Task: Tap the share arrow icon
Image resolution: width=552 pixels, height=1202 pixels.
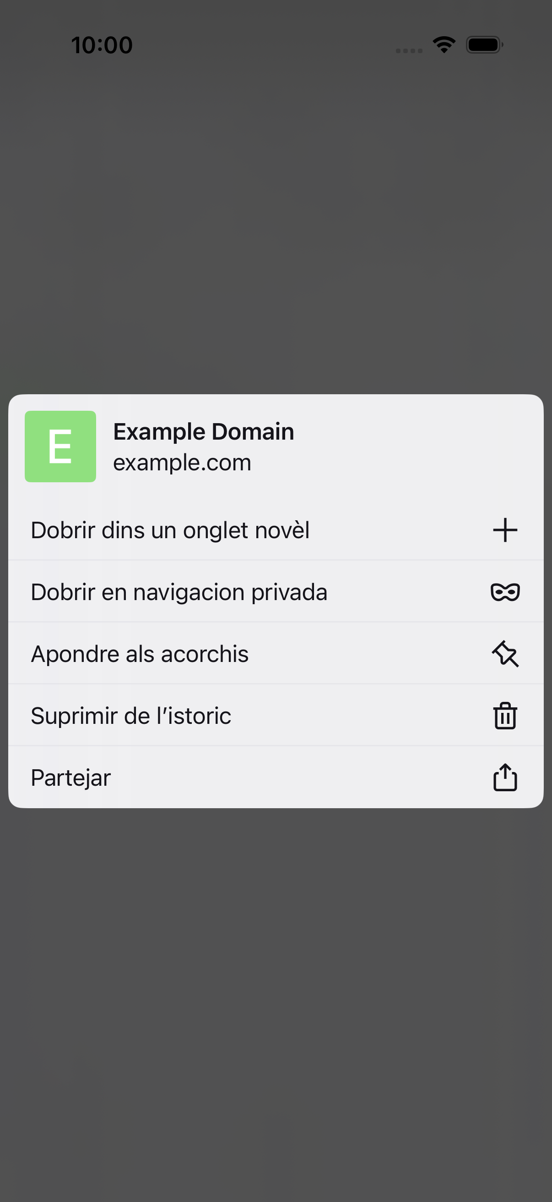Action: [x=505, y=777]
